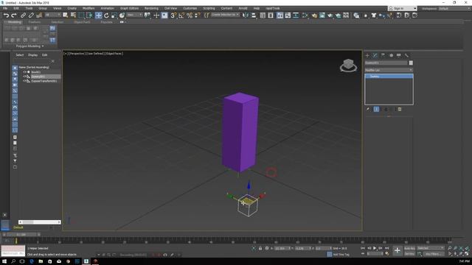Open the Animation menu
This screenshot has width=472, height=265.
point(107,8)
